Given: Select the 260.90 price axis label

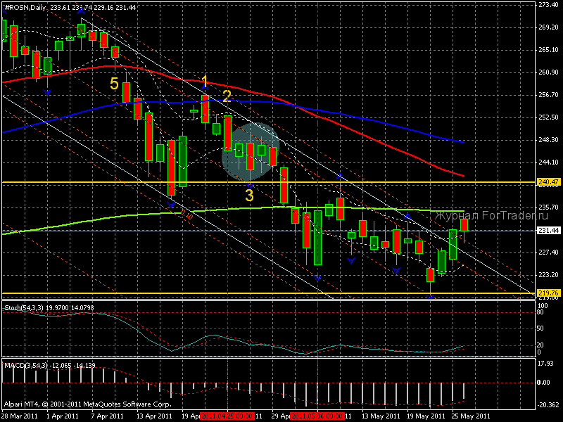Looking at the screenshot, I should [x=548, y=72].
